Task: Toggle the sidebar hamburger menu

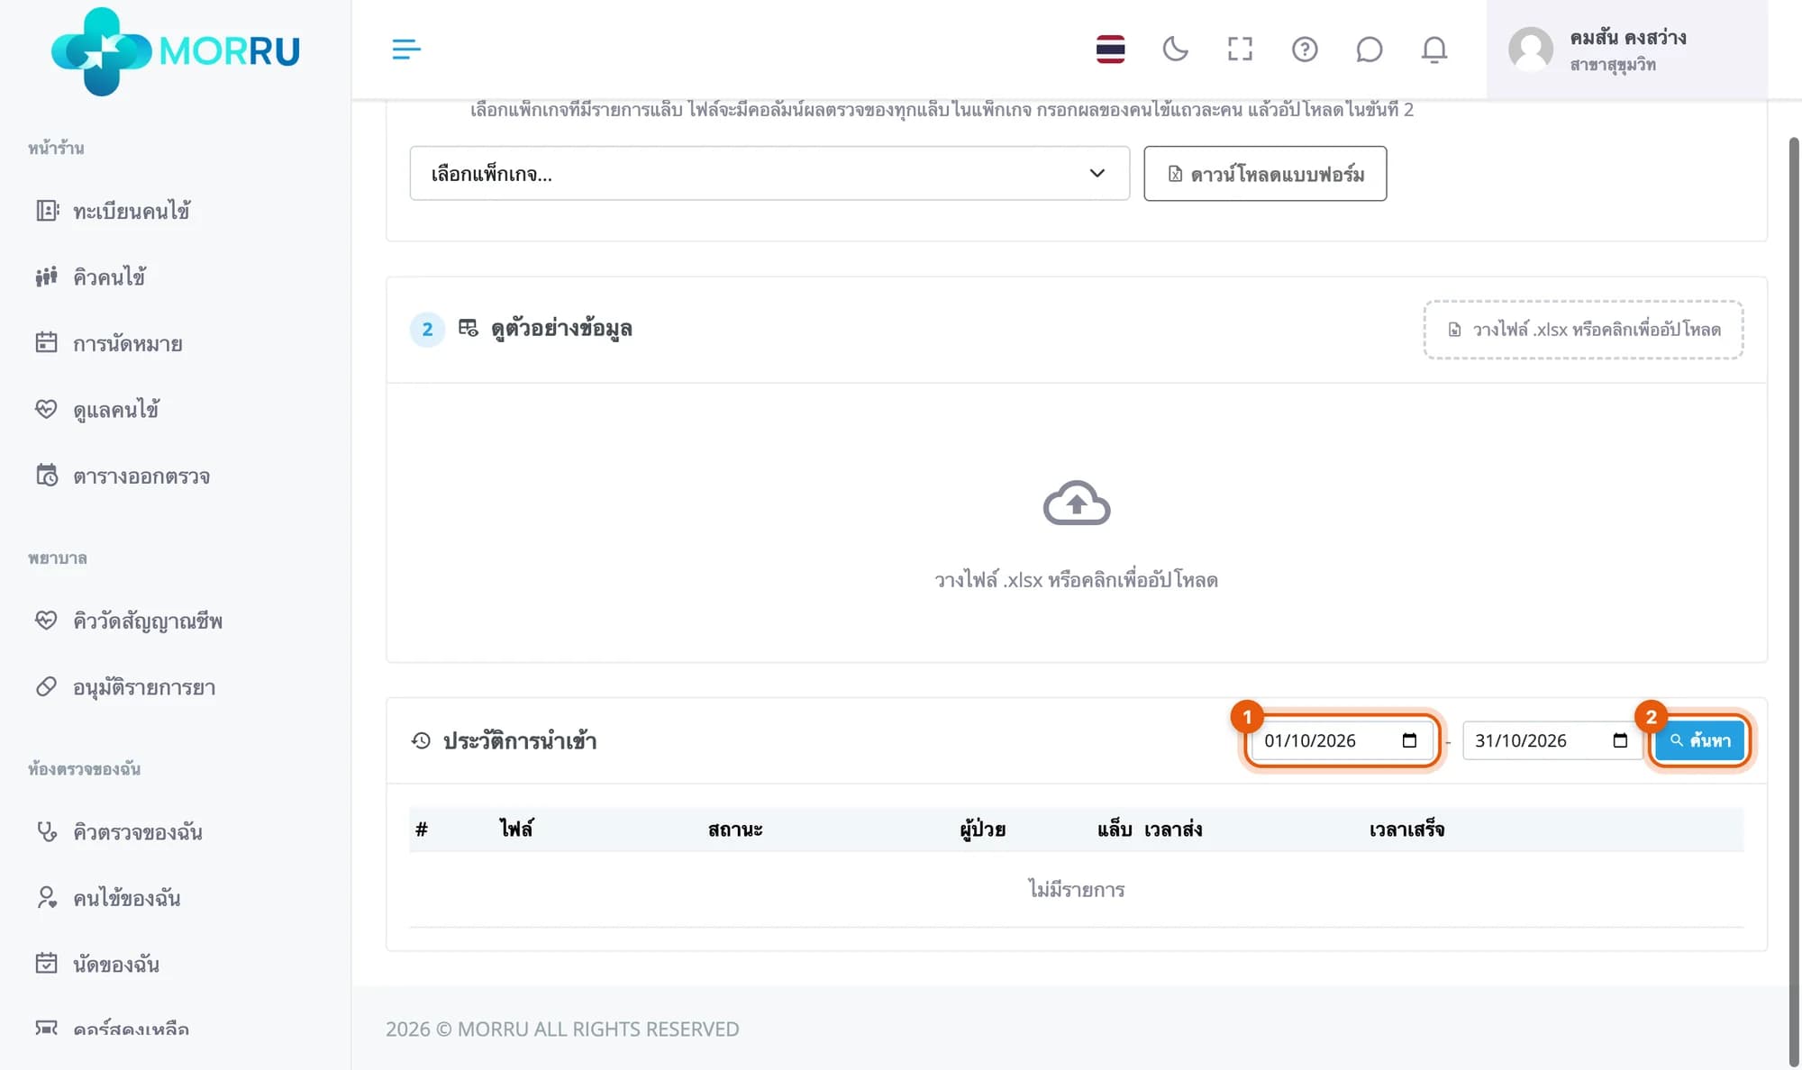Action: (406, 50)
